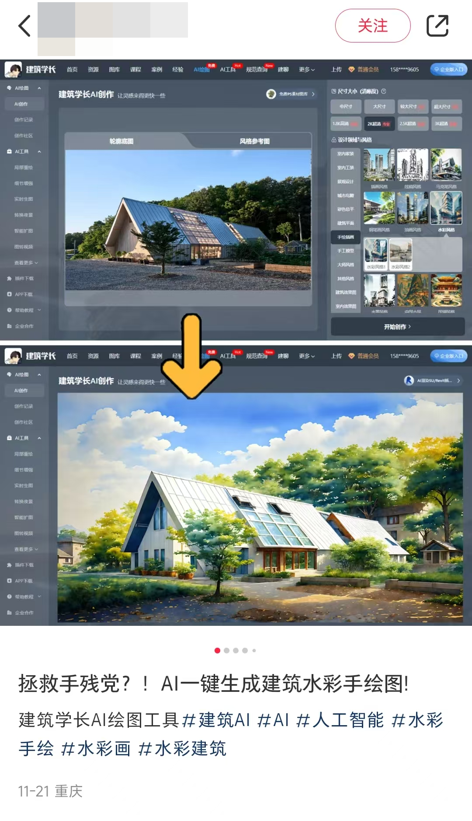
Task: Follow the author with the 关注 button
Action: coord(373,26)
